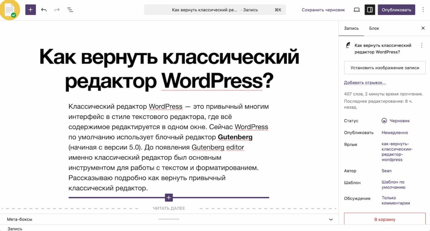This screenshot has width=430, height=231.
Task: Click Сохранить черновик
Action: (323, 10)
